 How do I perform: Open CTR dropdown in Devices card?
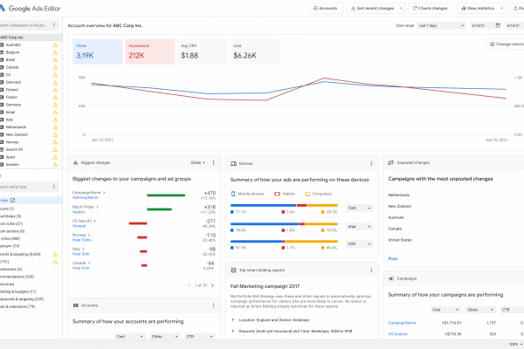[x=359, y=244]
